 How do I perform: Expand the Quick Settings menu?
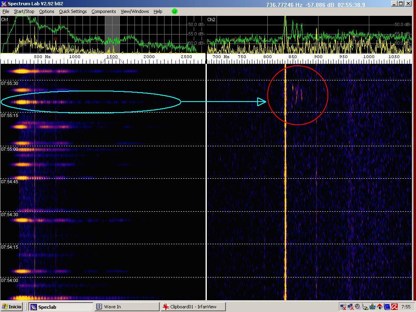73,11
